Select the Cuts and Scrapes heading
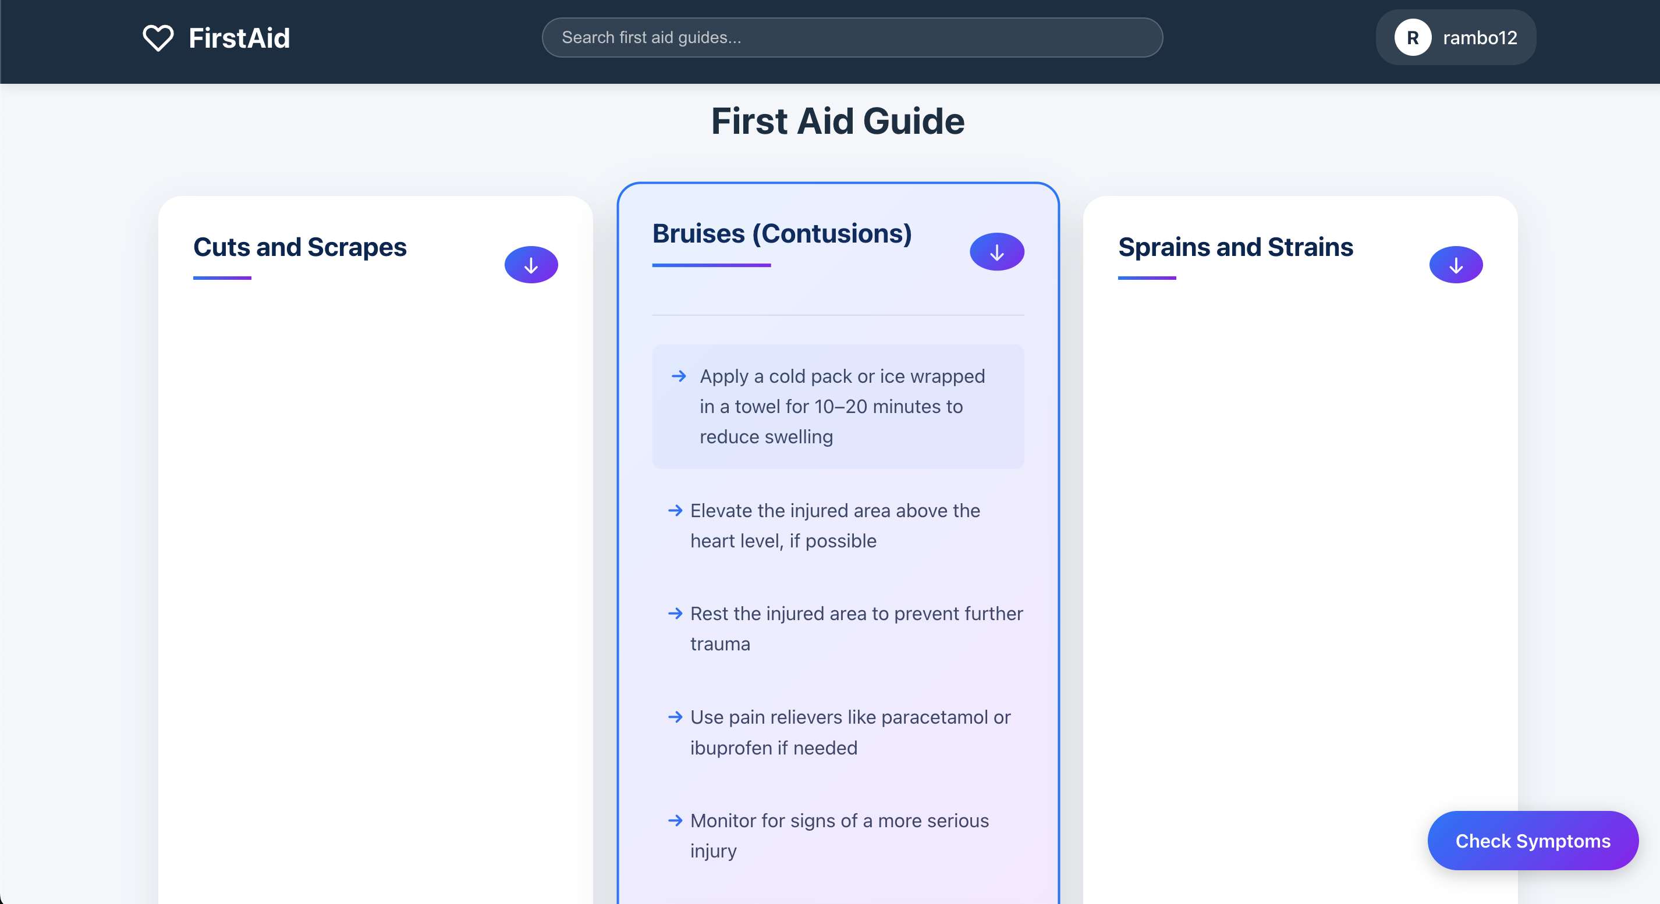 pyautogui.click(x=300, y=247)
